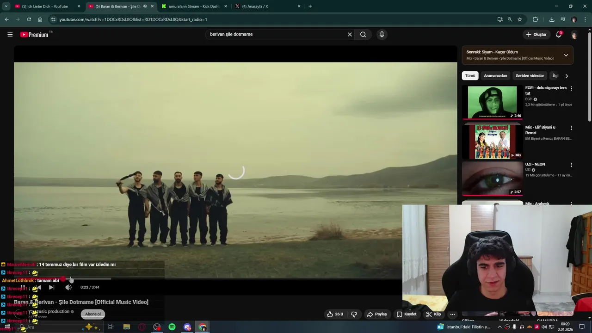The height and width of the screenshot is (333, 592).
Task: Open İstanbul'daki Filistin news widget
Action: pyautogui.click(x=464, y=327)
